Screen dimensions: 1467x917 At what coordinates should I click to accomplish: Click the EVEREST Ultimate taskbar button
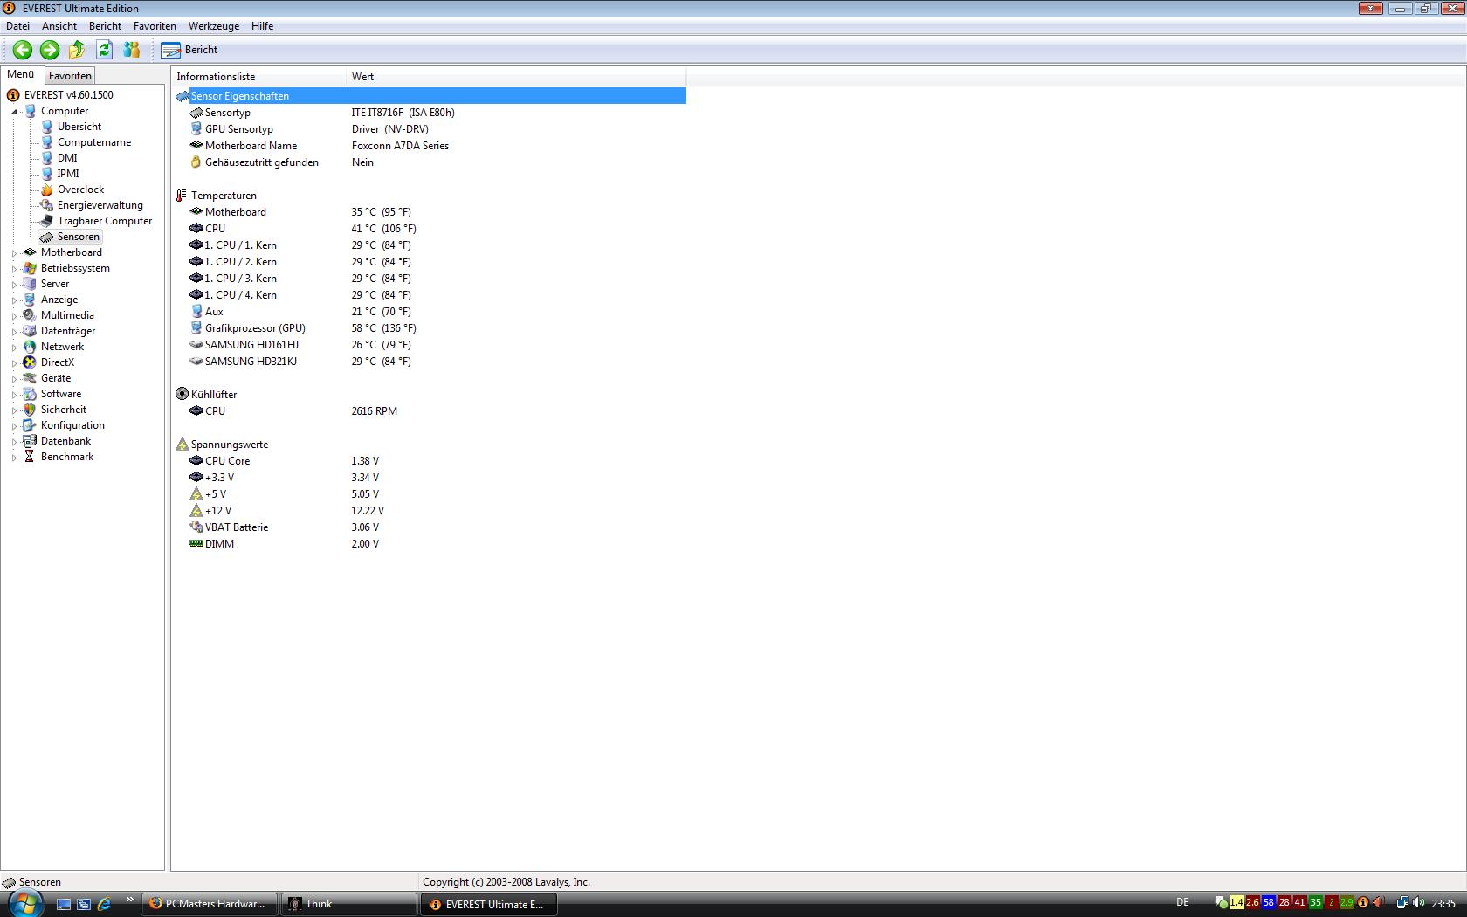click(x=489, y=904)
